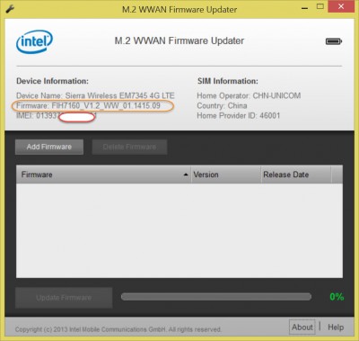
Task: Click the battery status icon
Action: 334,41
